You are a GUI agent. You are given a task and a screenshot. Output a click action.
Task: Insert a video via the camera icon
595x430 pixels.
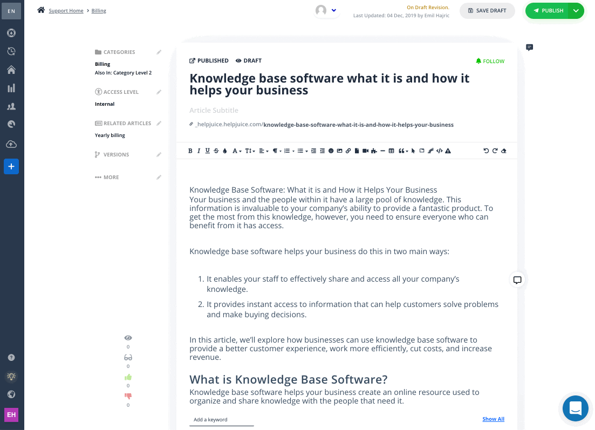click(365, 151)
